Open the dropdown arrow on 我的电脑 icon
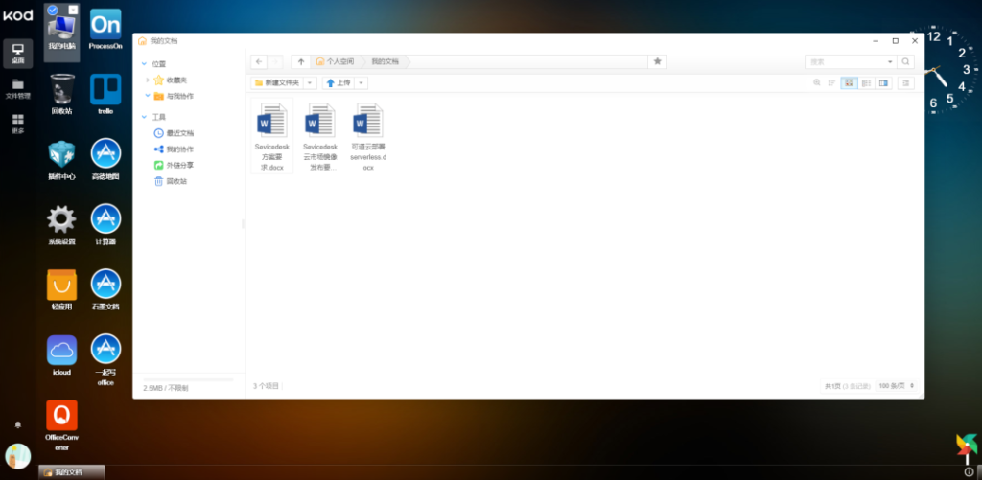 73,10
